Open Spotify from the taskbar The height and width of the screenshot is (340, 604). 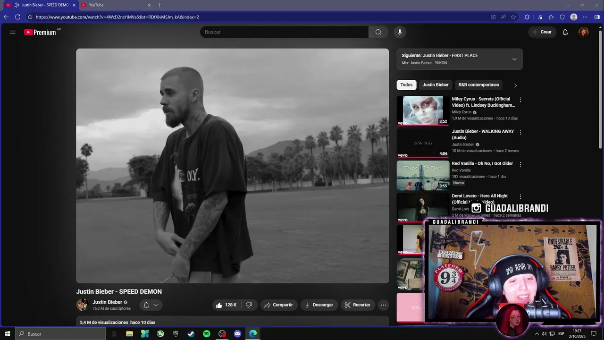[x=207, y=334]
